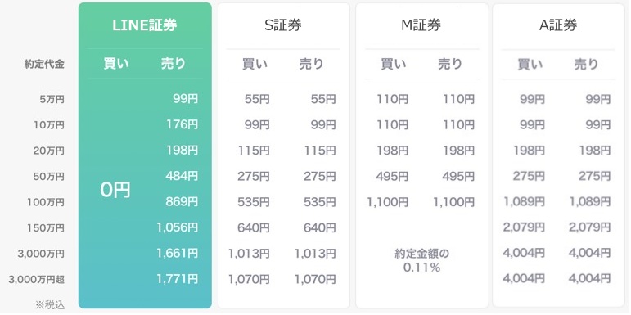Click the 150万円 row label
Screen dimensions: 631x315
tap(46, 228)
